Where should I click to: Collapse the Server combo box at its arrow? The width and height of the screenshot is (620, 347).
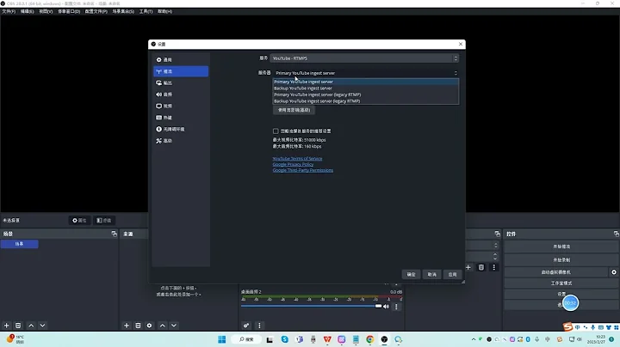coord(456,73)
